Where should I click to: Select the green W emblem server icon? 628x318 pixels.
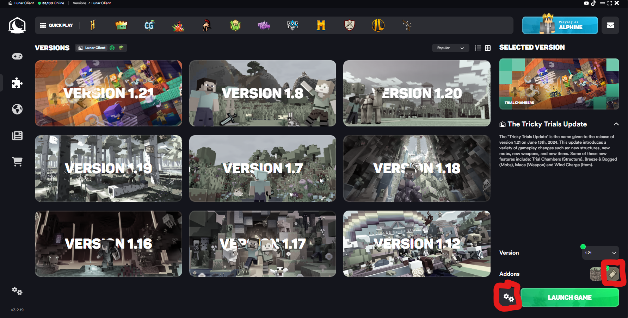click(235, 25)
